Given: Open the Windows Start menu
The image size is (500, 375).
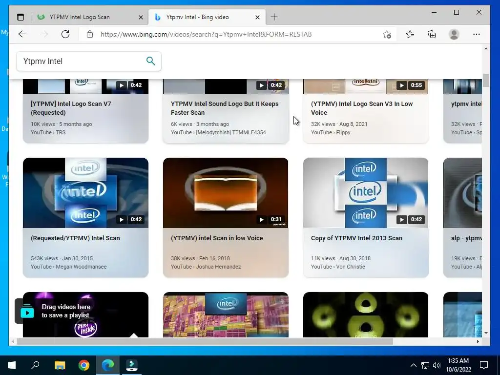Looking at the screenshot, I should pos(12,365).
